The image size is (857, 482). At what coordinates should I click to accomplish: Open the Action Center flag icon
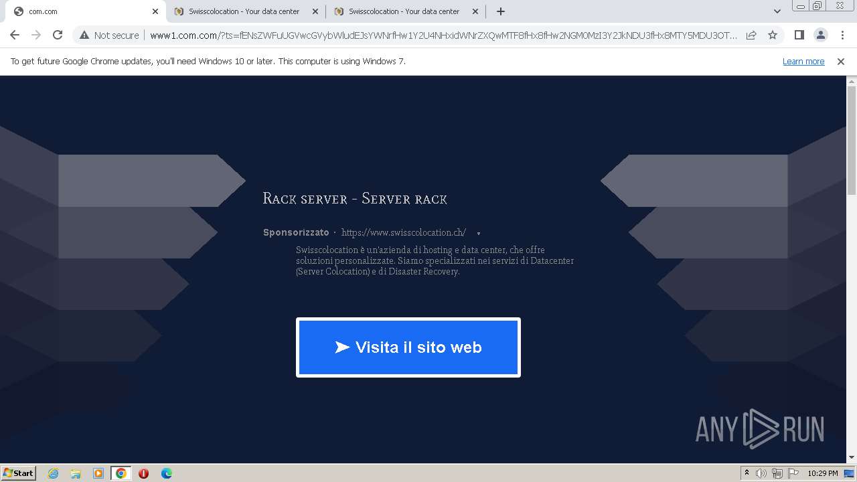(793, 473)
